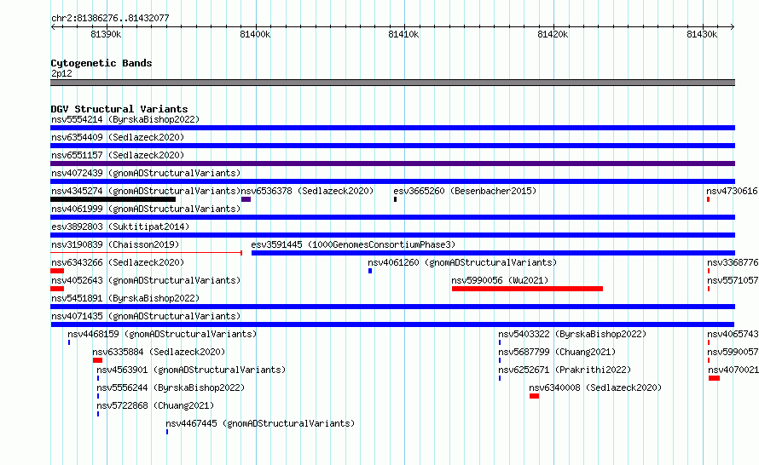Select nsv4052643 (gnomADStructuralVariants) label
The height and width of the screenshot is (465, 759).
[146, 280]
